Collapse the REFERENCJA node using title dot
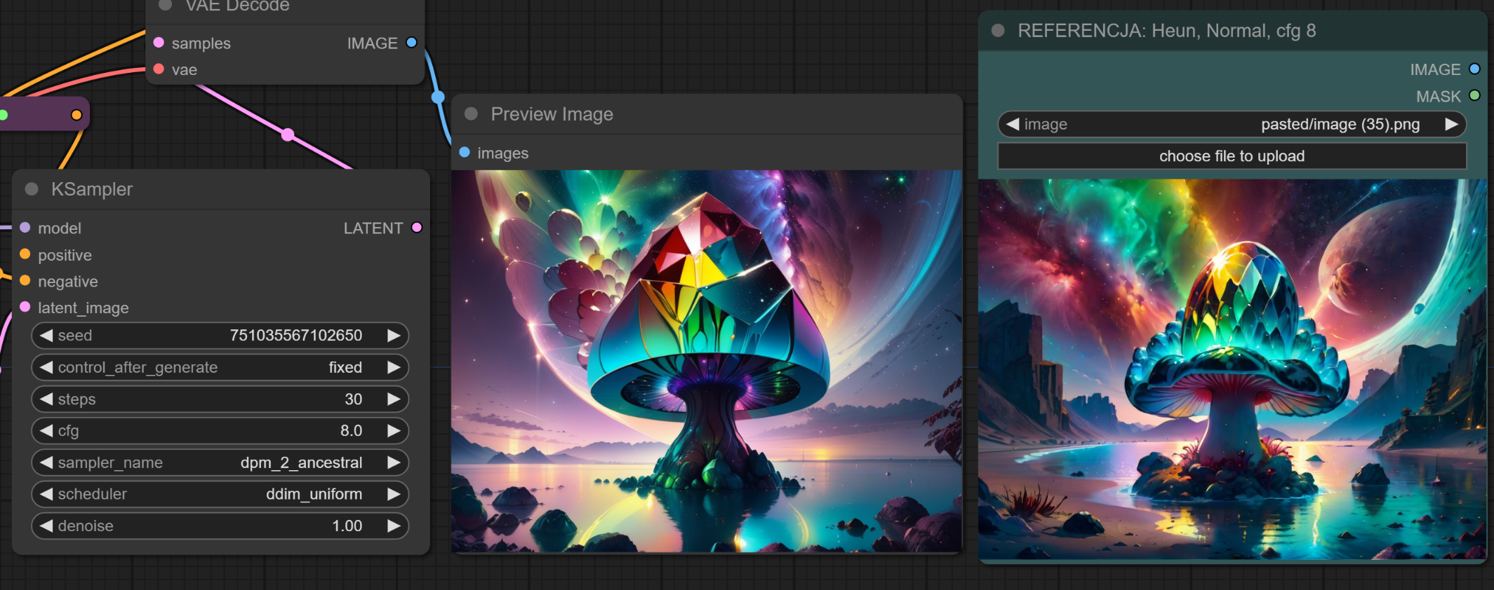Image resolution: width=1494 pixels, height=590 pixels. coord(998,31)
